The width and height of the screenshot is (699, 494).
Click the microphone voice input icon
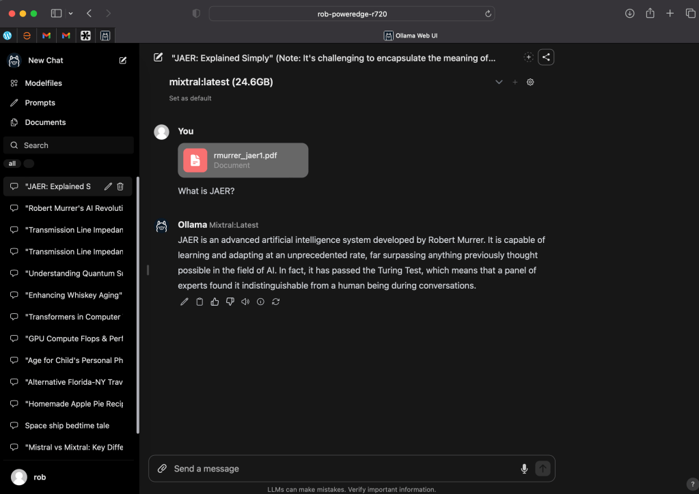pyautogui.click(x=524, y=469)
